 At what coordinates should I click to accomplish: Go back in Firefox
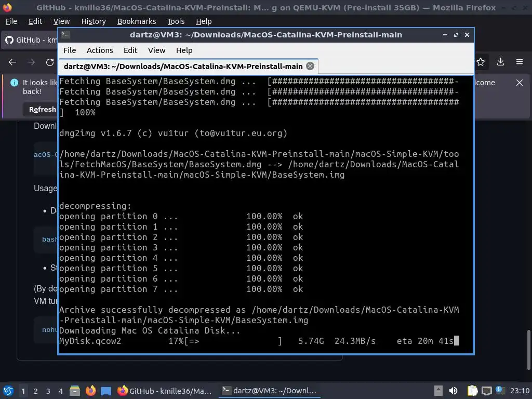[x=12, y=62]
